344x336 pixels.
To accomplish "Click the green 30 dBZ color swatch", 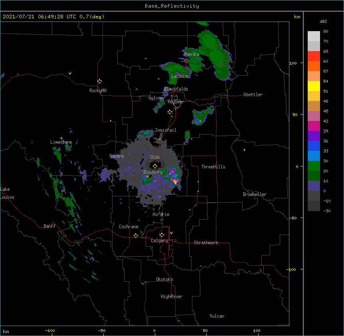I will pos(314,166).
